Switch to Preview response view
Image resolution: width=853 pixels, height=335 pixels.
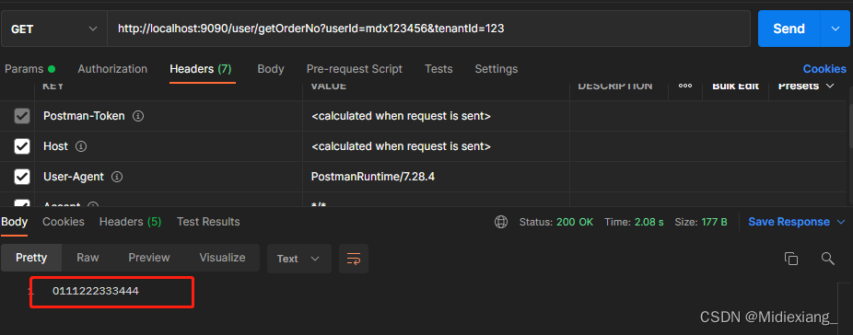(149, 258)
